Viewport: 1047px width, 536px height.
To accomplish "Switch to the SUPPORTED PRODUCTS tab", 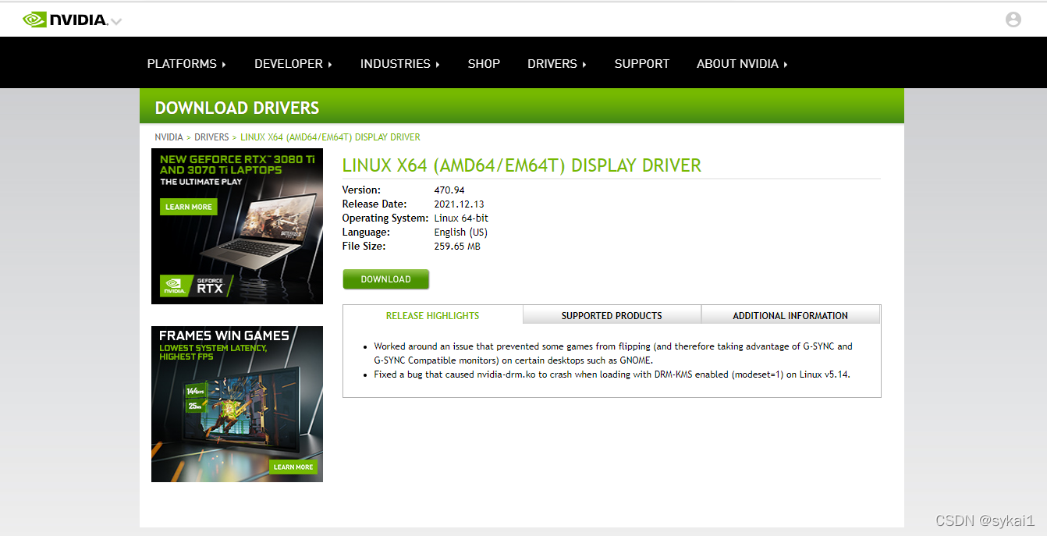I will pyautogui.click(x=612, y=315).
